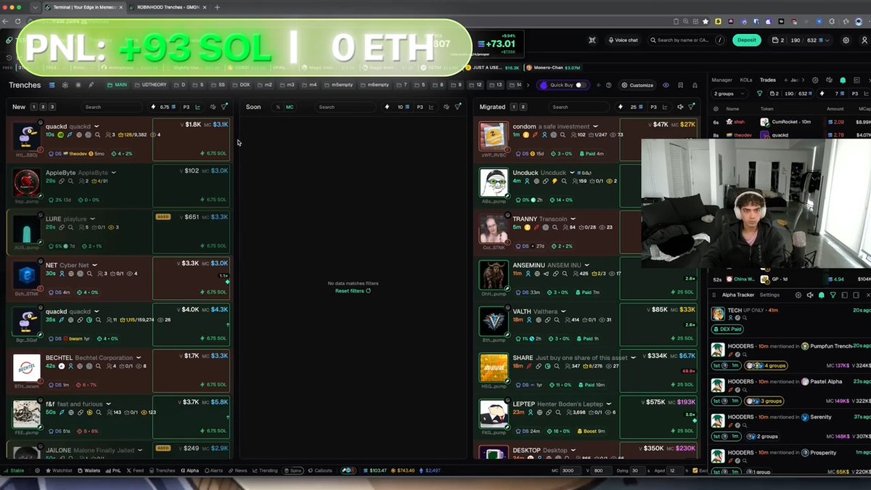
Task: Open the m5empty folder tab
Action: point(339,85)
